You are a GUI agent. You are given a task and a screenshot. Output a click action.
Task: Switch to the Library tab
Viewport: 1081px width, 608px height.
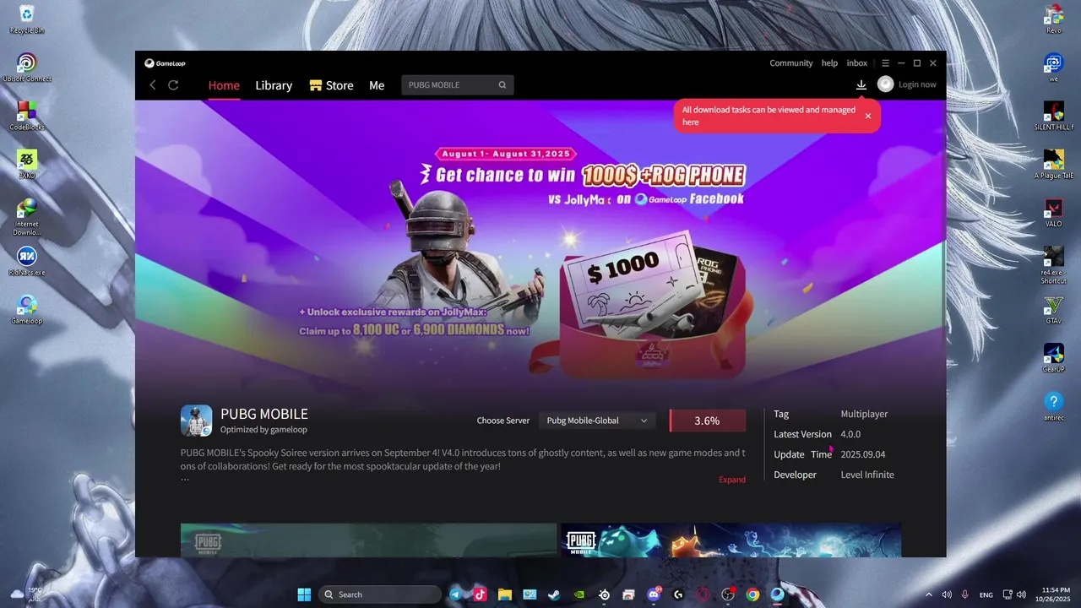pos(274,85)
